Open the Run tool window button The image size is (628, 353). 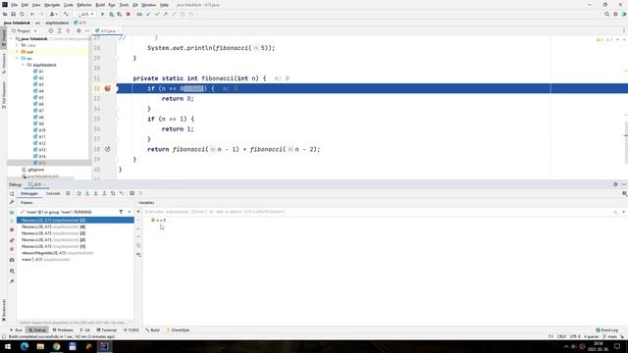(x=17, y=330)
